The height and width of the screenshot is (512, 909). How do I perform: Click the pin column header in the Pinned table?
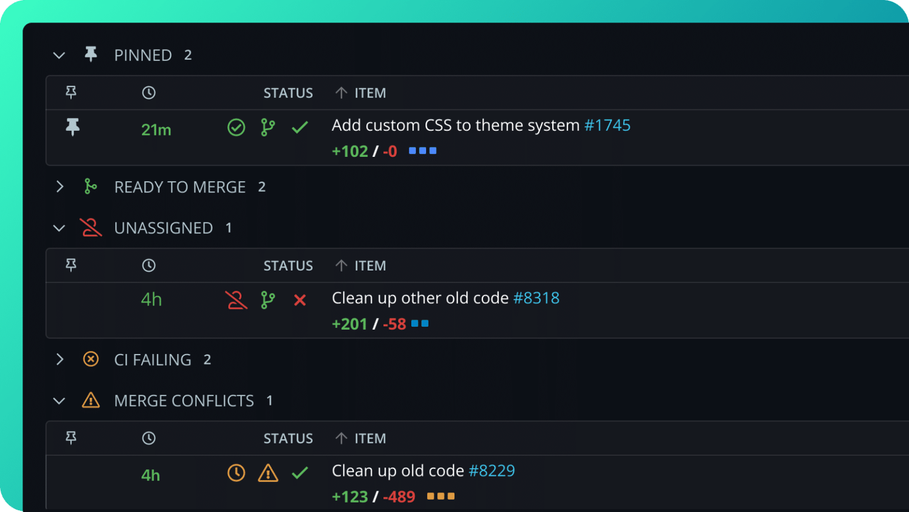[x=71, y=92]
